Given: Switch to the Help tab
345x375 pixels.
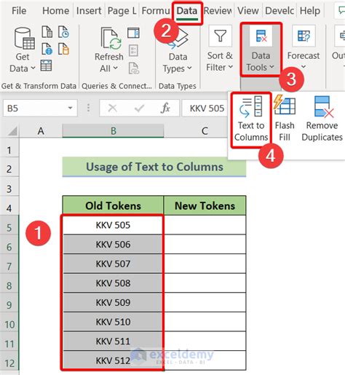Looking at the screenshot, I should tap(310, 11).
